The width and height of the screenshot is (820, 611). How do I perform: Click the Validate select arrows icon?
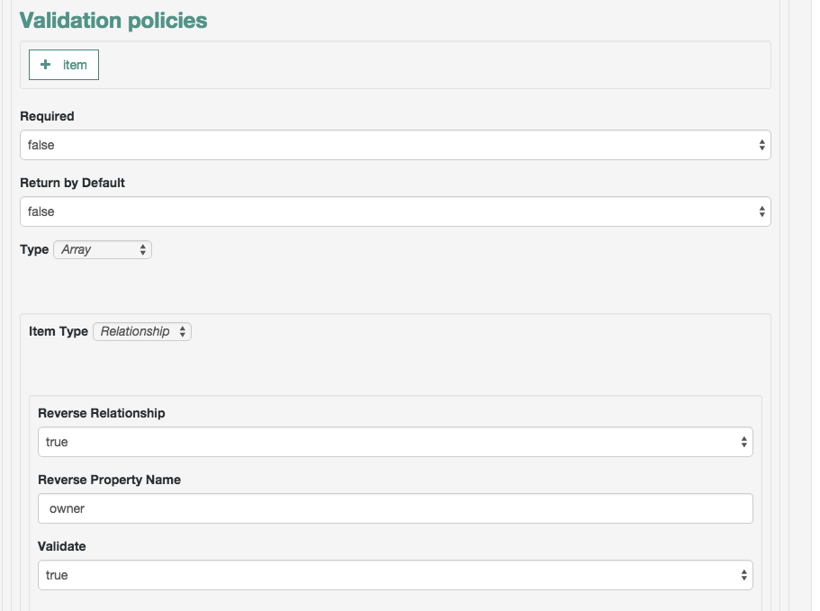click(x=743, y=575)
